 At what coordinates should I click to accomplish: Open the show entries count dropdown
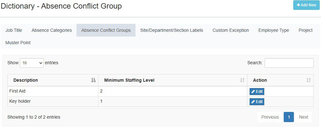coord(32,63)
